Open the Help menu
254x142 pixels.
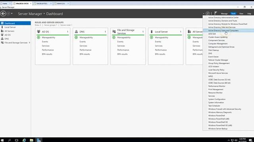coord(249,14)
